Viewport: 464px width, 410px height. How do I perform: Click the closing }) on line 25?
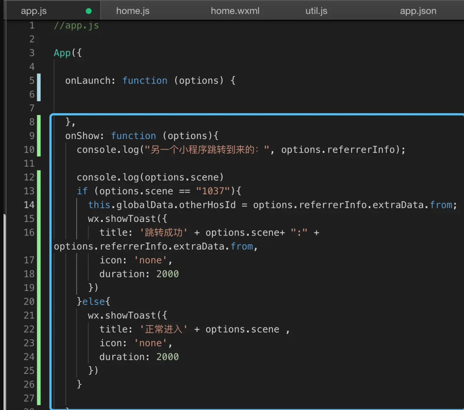[x=93, y=371]
